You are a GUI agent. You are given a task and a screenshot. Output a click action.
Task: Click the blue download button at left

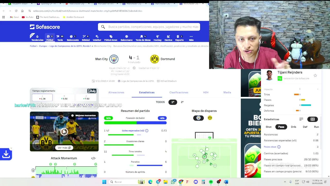[x=6, y=154]
